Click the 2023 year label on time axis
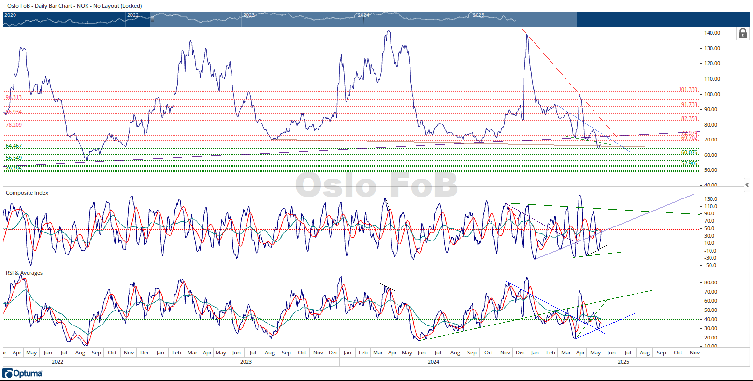 point(246,362)
